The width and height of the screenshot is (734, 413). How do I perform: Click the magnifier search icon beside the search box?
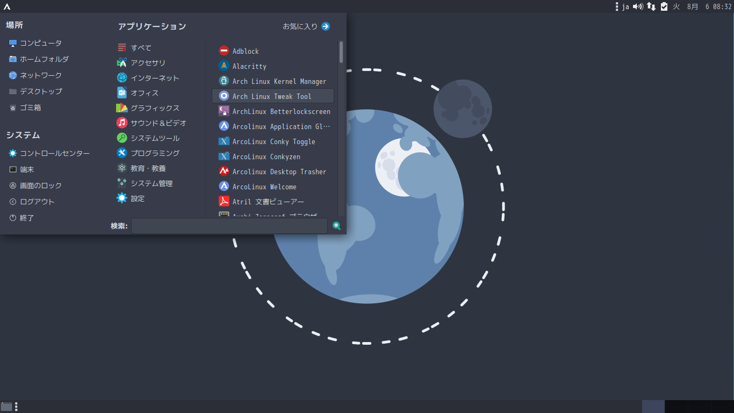click(x=337, y=226)
